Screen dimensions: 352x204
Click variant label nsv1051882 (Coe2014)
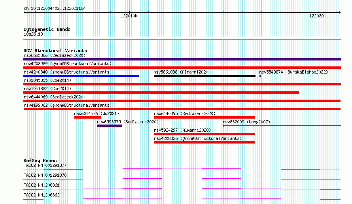47,89
